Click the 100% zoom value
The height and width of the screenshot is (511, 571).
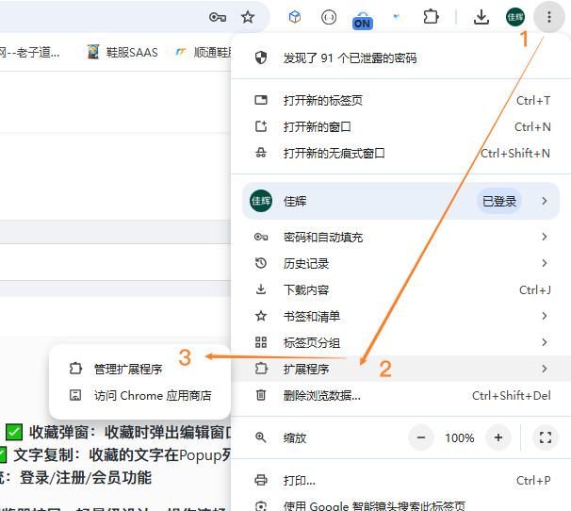click(460, 437)
